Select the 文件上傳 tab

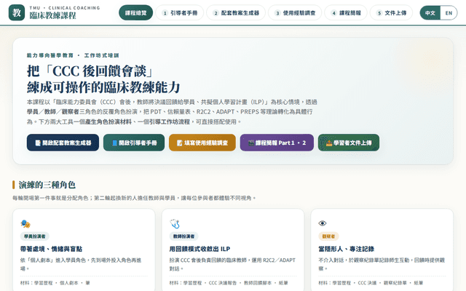click(x=391, y=13)
